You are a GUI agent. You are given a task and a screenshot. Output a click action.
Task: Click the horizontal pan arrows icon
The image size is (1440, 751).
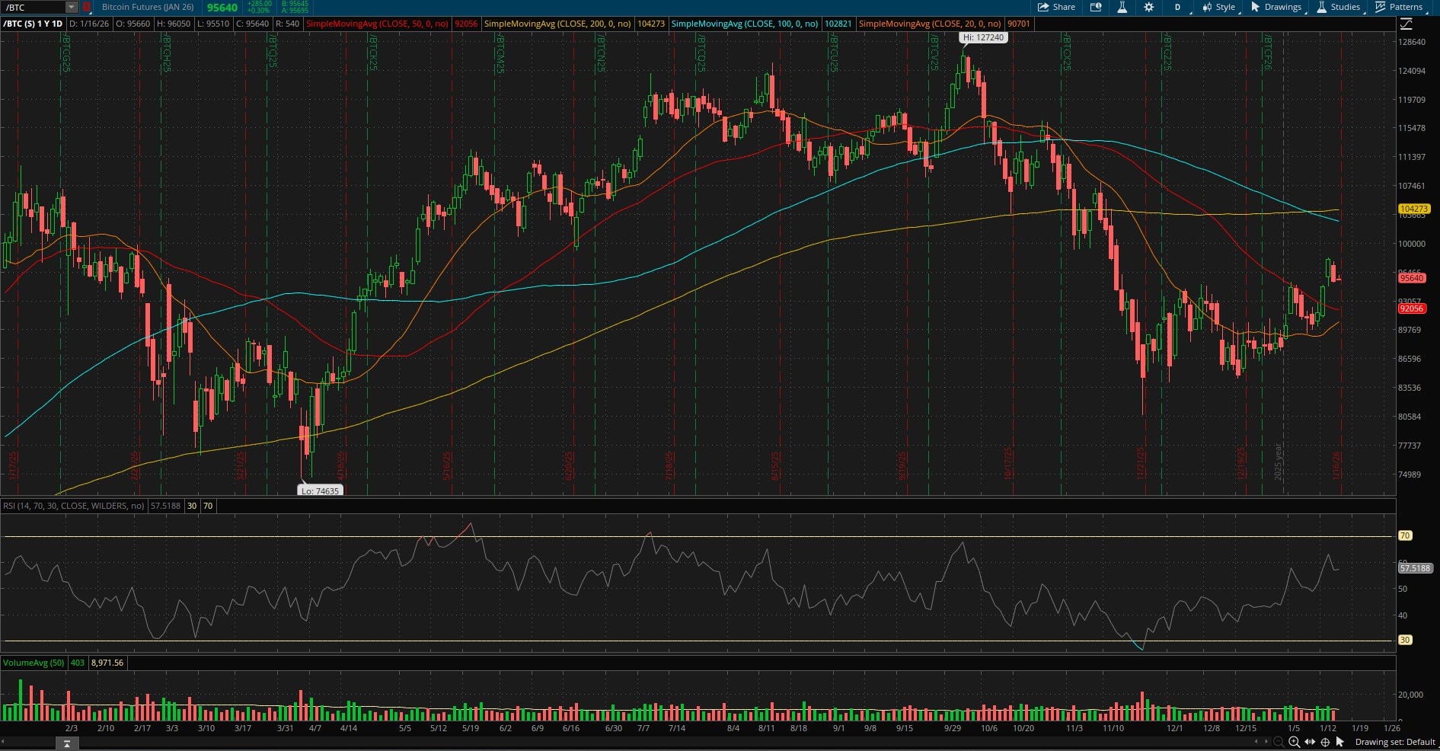coord(1311,741)
